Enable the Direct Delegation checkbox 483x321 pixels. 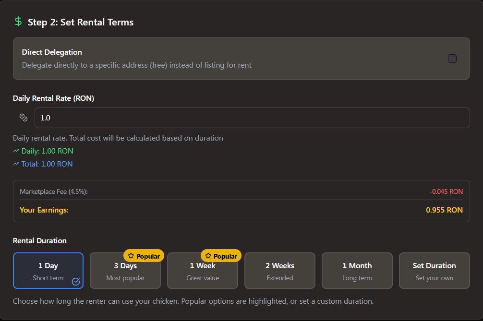click(x=452, y=59)
